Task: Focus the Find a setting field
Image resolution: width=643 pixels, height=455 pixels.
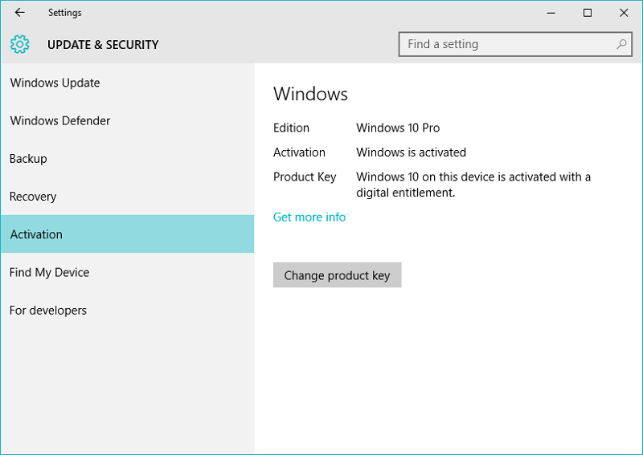Action: (x=515, y=44)
